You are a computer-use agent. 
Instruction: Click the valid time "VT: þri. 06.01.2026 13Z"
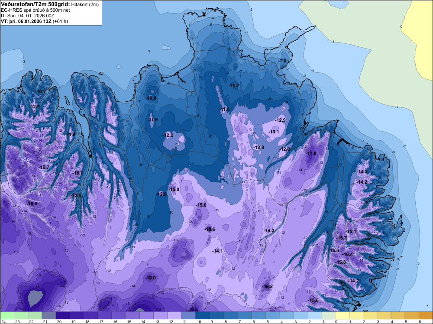[27, 21]
